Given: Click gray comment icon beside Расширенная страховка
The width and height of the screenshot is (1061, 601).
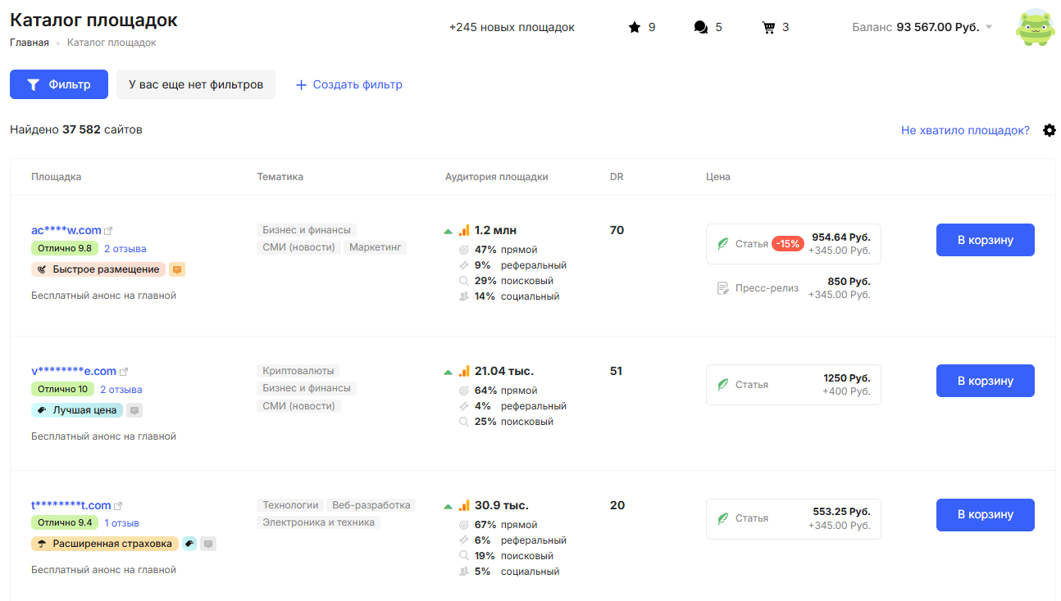Looking at the screenshot, I should coord(208,544).
